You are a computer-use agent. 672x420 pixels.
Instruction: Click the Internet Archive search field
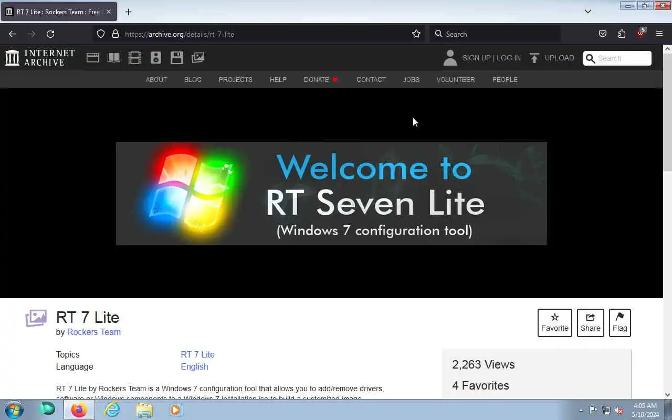(617, 58)
